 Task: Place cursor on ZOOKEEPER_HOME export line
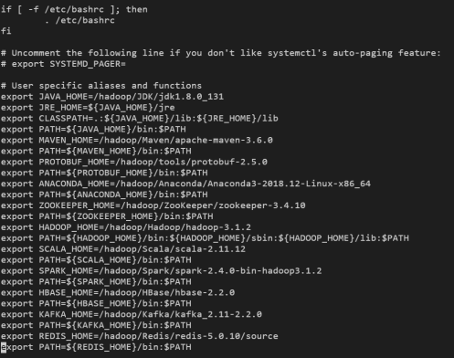tap(153, 205)
